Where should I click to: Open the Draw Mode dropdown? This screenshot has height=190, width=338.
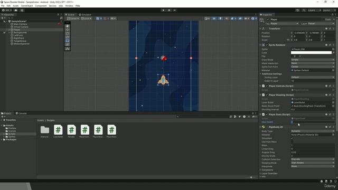coord(313,60)
